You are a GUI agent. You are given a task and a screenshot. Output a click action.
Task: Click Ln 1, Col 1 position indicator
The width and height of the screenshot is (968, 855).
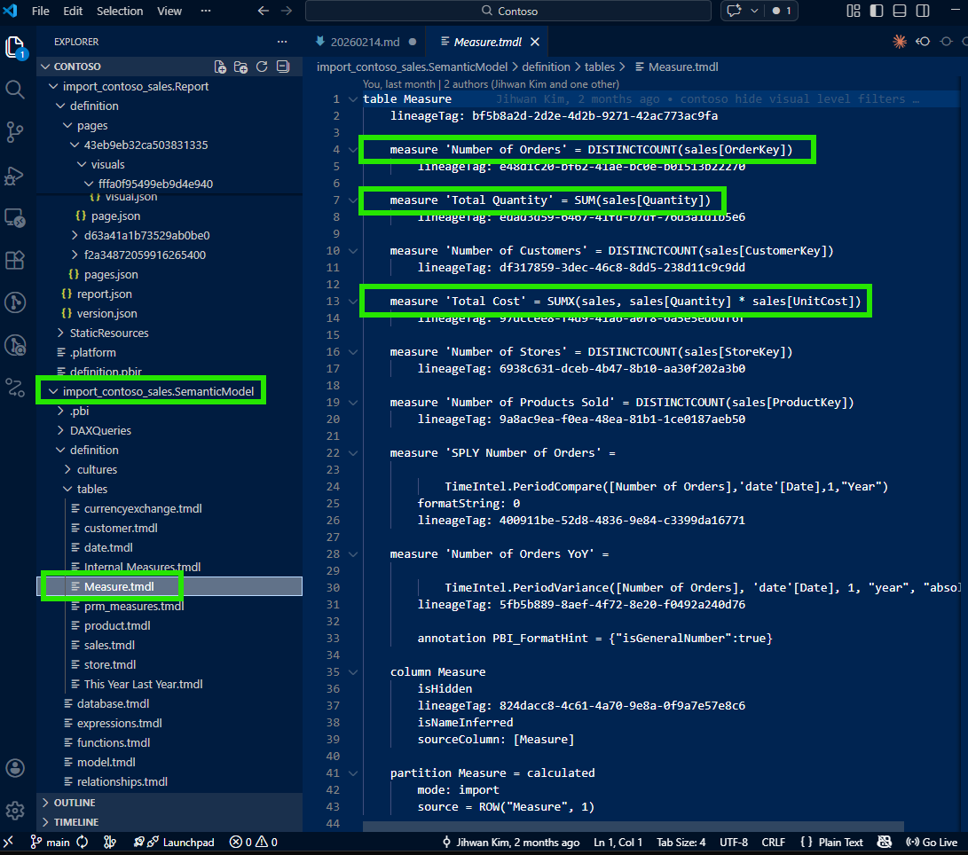point(618,842)
